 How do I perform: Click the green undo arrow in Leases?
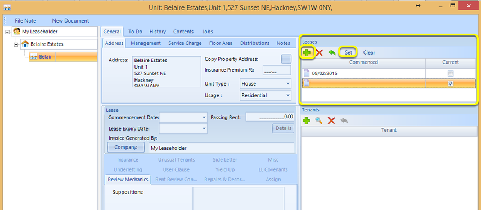[332, 52]
